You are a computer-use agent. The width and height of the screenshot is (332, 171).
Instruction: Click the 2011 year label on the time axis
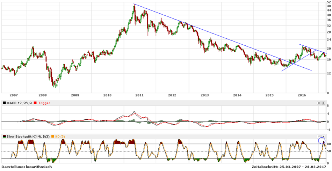point(139,95)
